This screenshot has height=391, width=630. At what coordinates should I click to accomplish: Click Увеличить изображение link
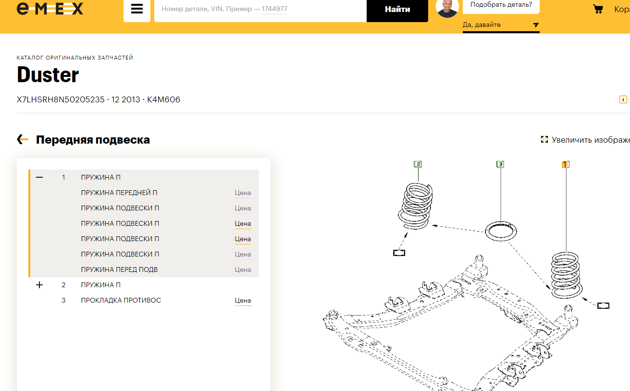pos(591,140)
